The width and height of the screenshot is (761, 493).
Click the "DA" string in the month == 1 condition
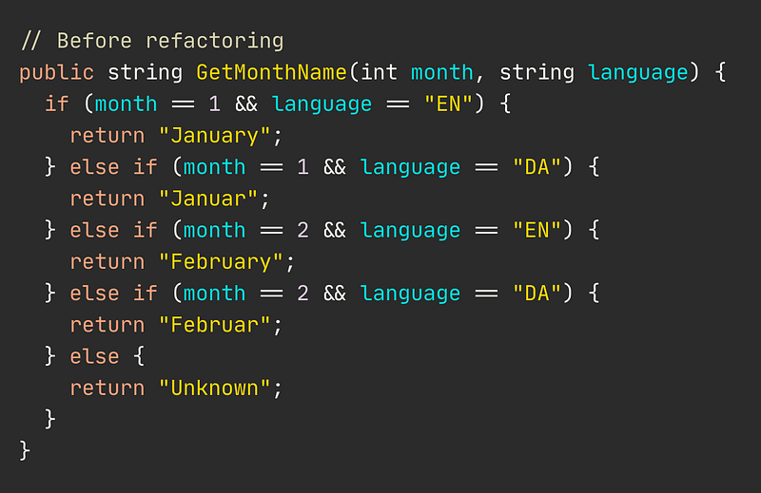click(537, 167)
